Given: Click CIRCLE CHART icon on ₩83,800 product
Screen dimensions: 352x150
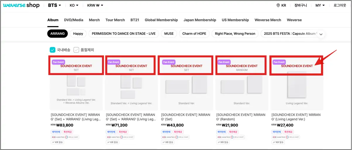Looking at the screenshot, I should 72,137.
